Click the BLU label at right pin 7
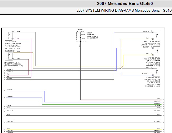Viewport: 172px width, 133px height. point(159,115)
